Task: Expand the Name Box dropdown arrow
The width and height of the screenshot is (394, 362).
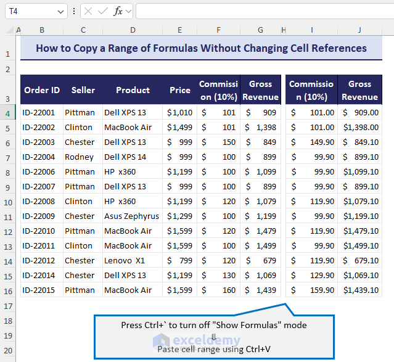Action: 60,11
